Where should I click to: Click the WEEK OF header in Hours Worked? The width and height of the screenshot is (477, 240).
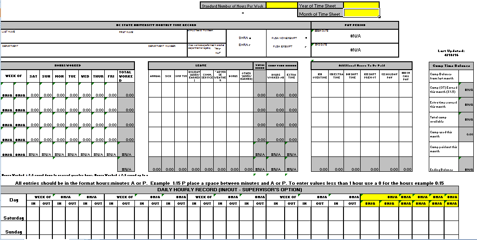click(x=14, y=76)
